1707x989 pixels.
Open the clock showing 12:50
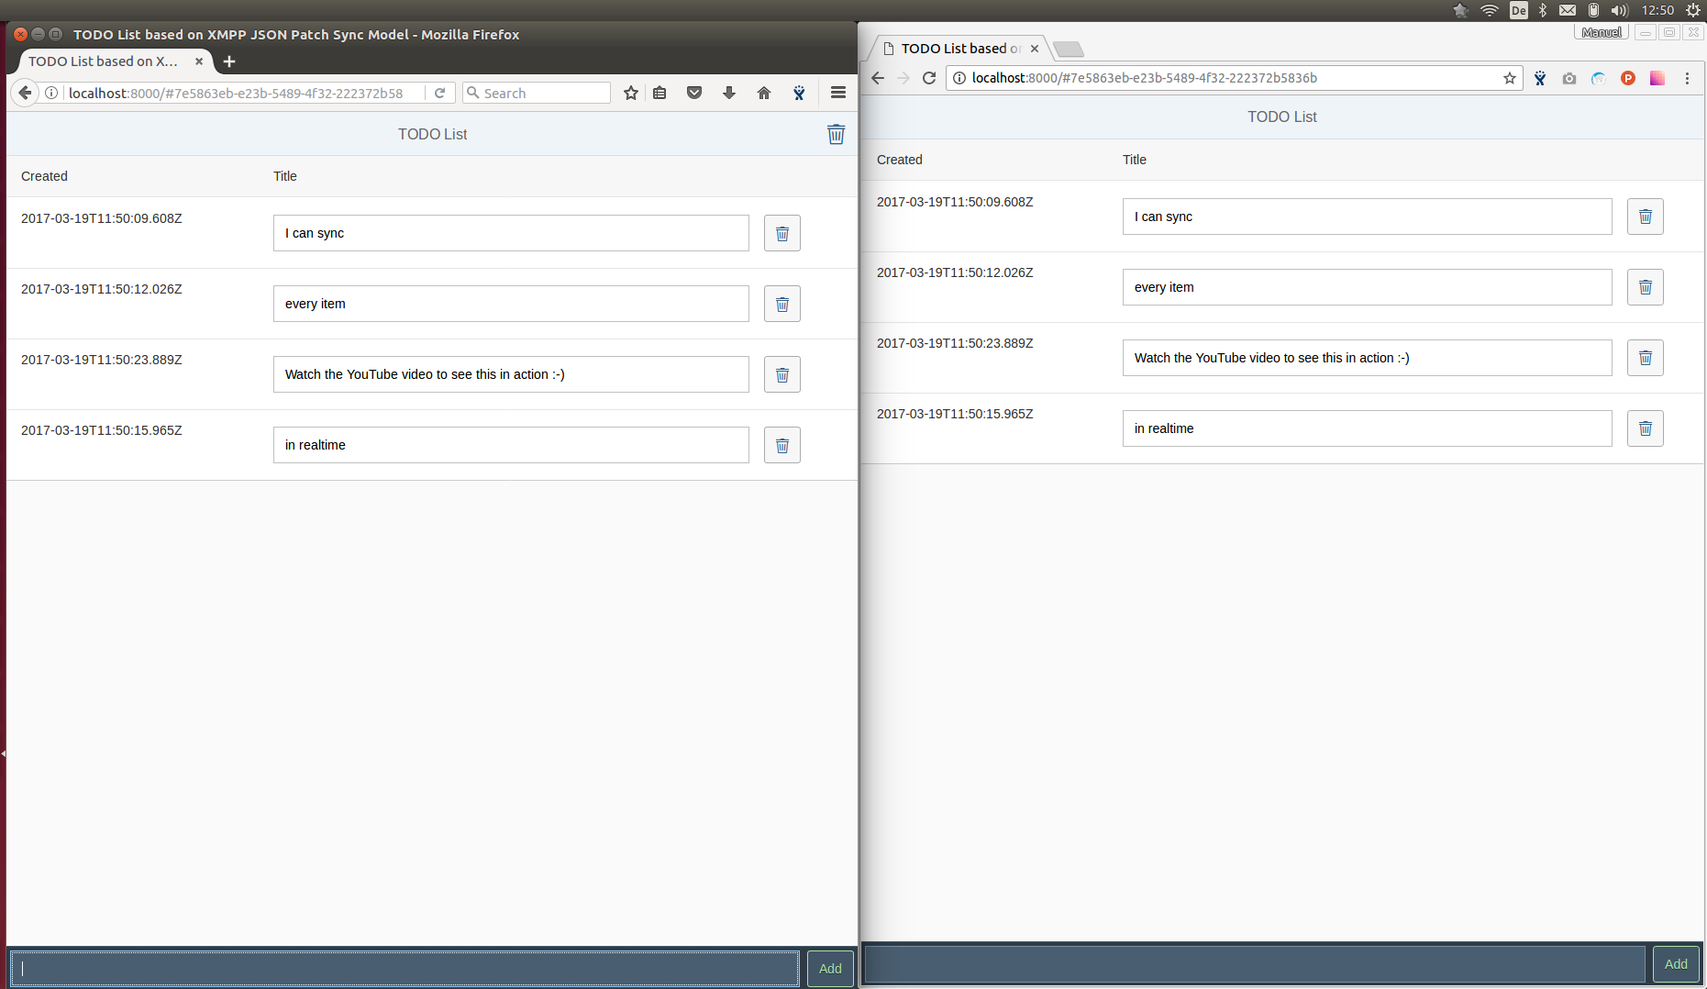click(1657, 10)
